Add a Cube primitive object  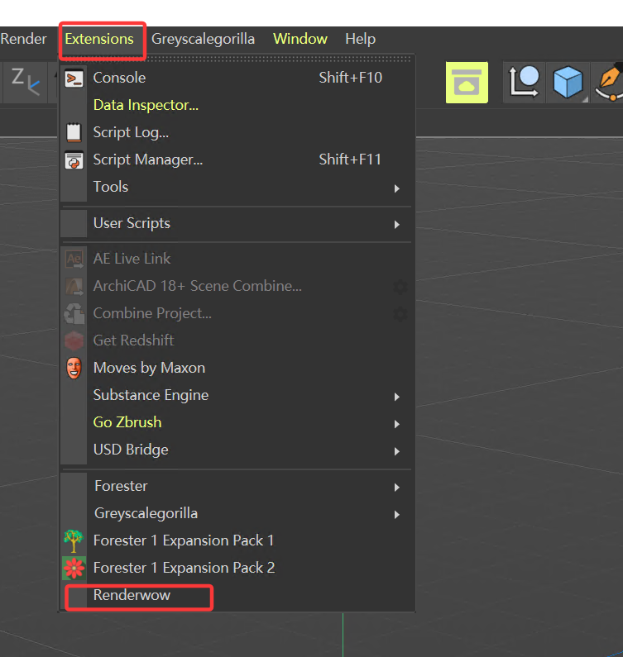tap(568, 82)
